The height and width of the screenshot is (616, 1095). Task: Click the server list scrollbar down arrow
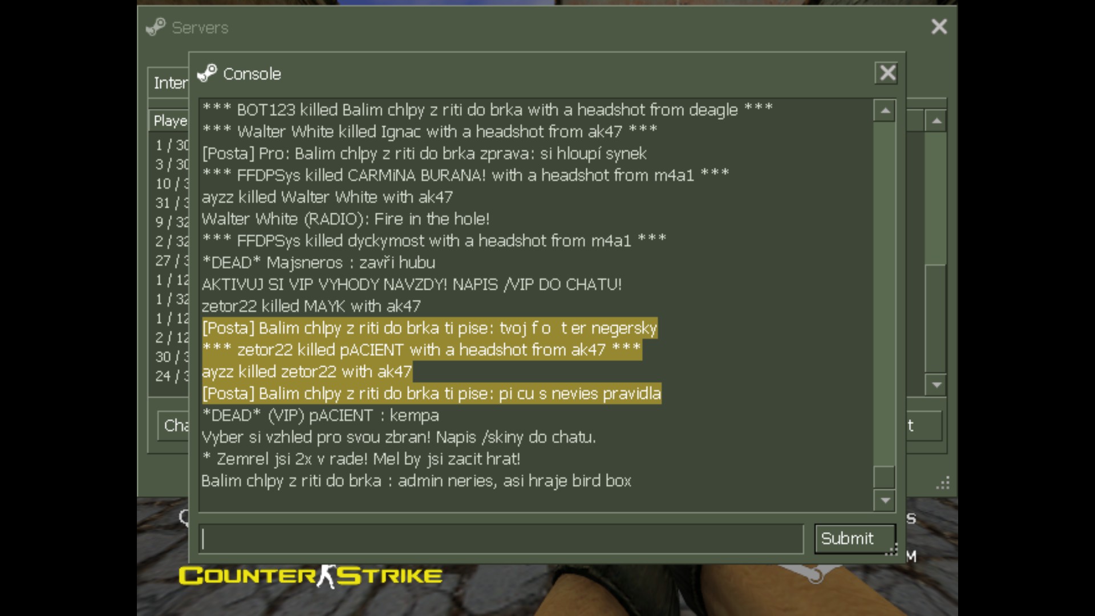(936, 385)
